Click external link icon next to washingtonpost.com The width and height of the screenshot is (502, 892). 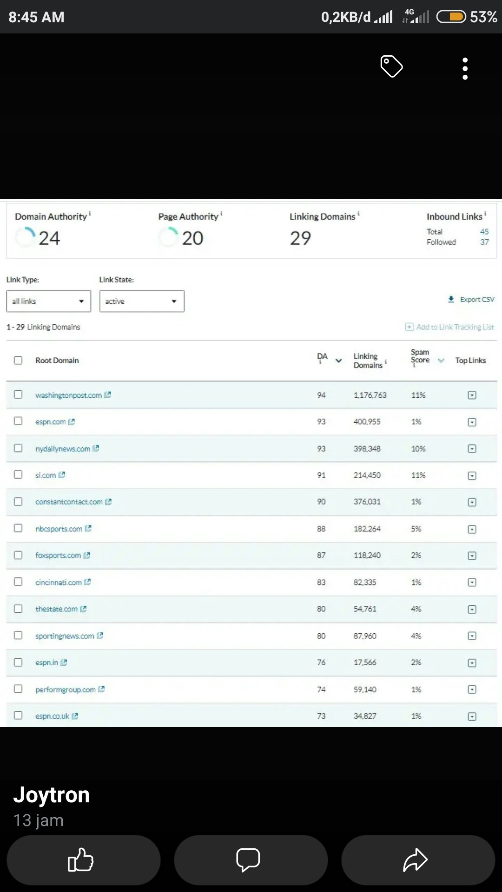coord(108,395)
